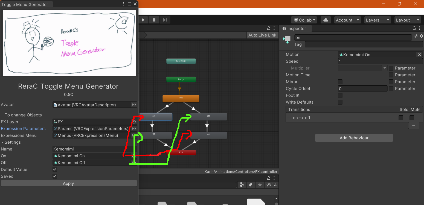
Task: Enable the Write Defaults checkbox
Action: 340,102
